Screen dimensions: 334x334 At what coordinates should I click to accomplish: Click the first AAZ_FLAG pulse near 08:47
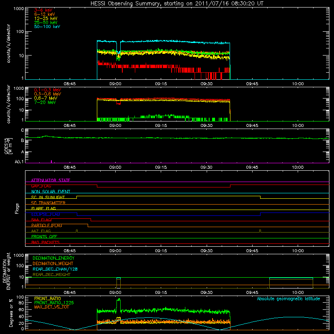77,231
